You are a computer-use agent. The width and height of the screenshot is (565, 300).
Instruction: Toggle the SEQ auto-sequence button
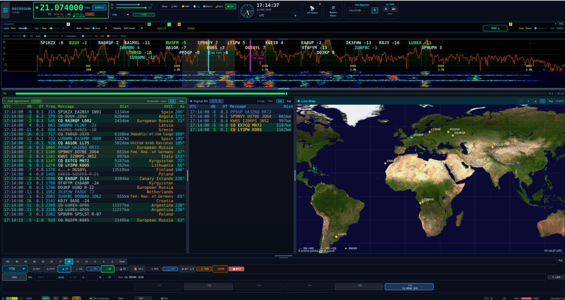click(x=93, y=269)
